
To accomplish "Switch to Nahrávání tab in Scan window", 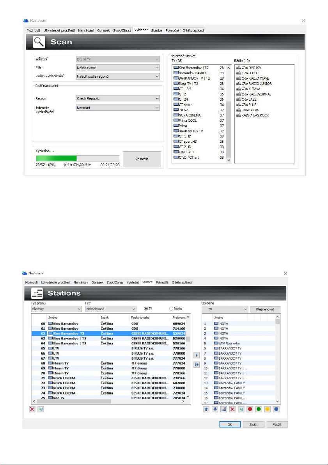I will point(86,30).
